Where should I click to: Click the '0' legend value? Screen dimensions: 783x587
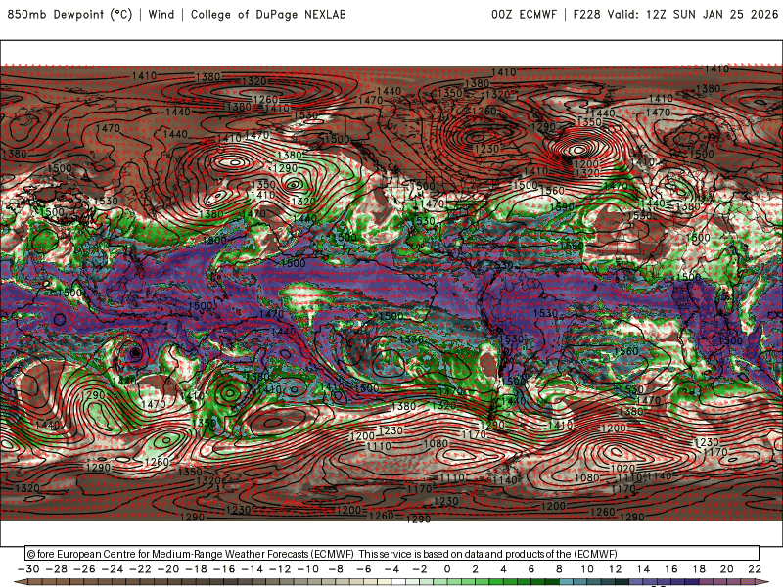[447, 569]
